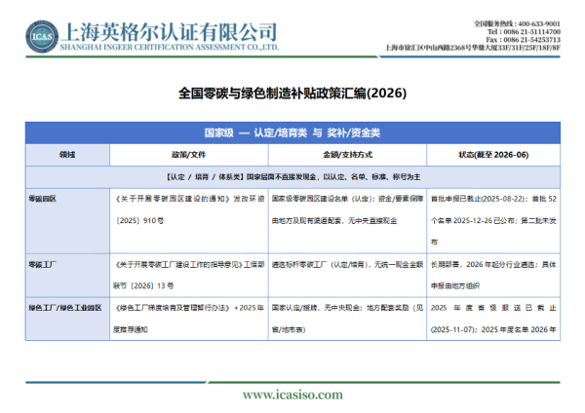Click the status cell starting 长期部署，2026 年起

point(493,276)
